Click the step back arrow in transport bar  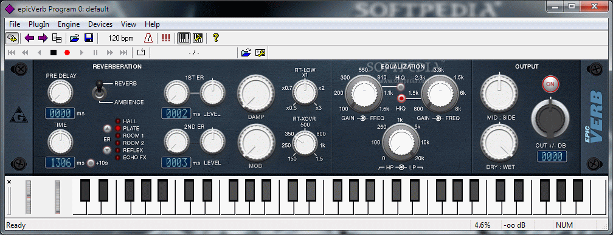[x=39, y=52]
